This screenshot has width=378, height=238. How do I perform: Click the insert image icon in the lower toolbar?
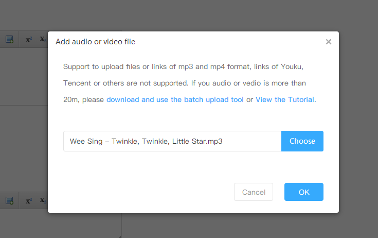point(9,200)
